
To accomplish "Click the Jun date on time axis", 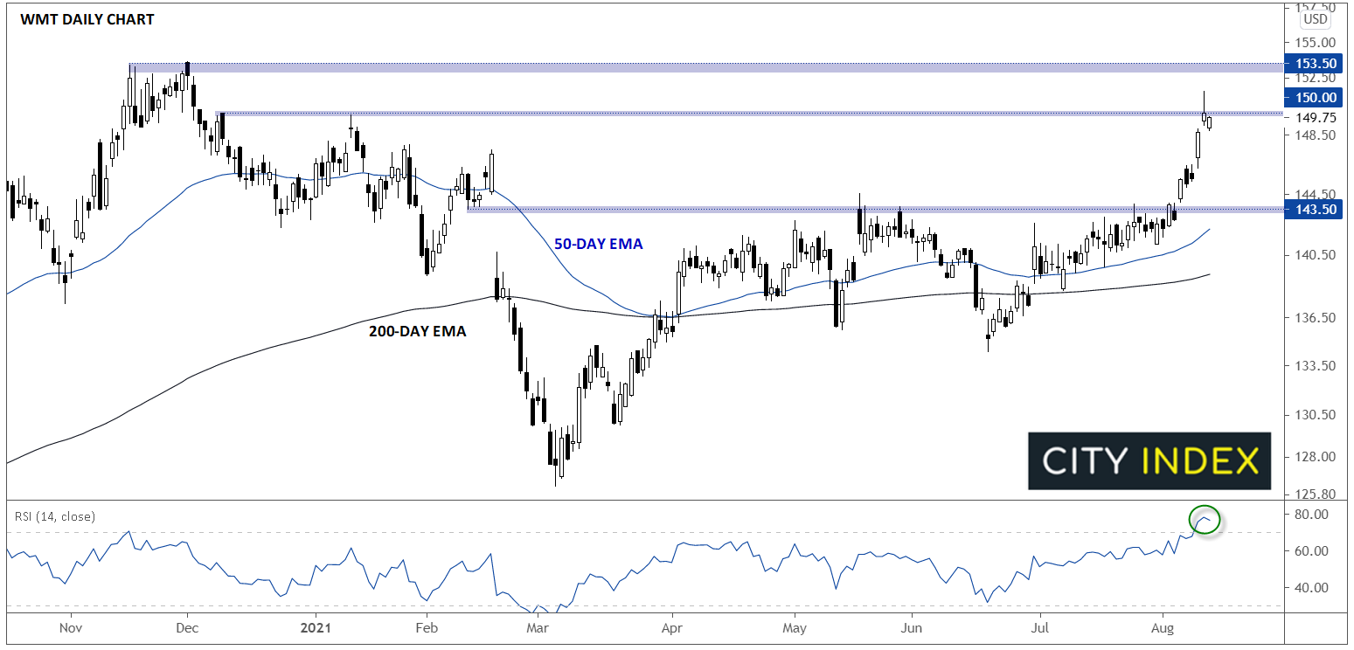I will [911, 628].
